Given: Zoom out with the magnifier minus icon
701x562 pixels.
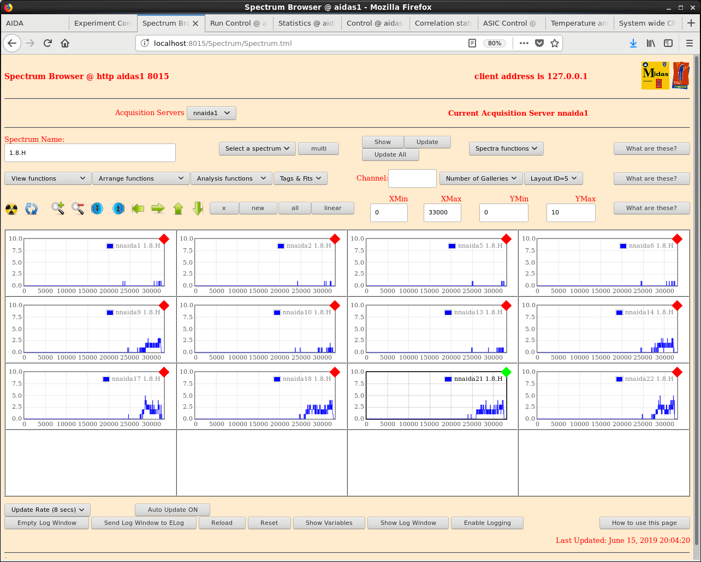Looking at the screenshot, I should [78, 208].
